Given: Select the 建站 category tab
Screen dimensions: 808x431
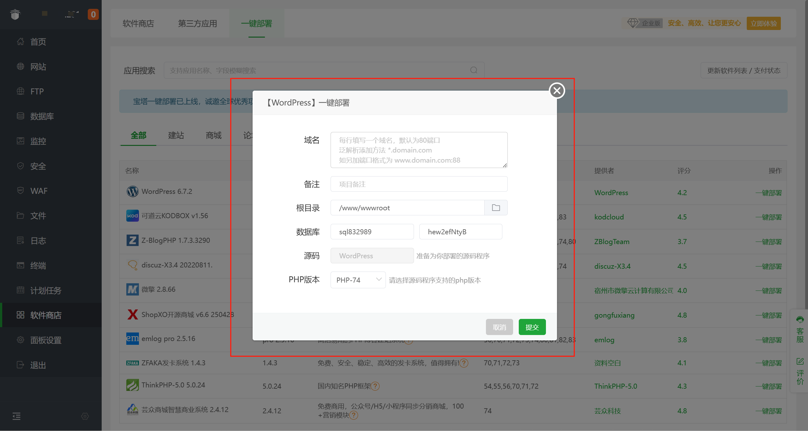Looking at the screenshot, I should click(176, 135).
